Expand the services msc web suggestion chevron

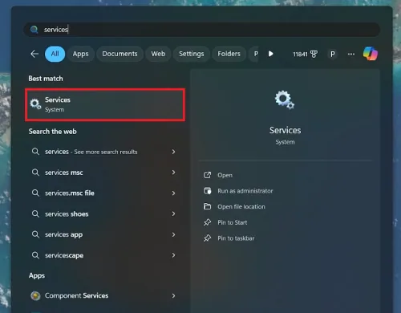[173, 173]
